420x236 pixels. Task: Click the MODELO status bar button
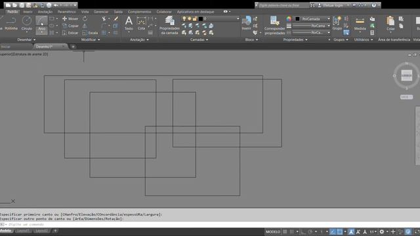coord(273,231)
